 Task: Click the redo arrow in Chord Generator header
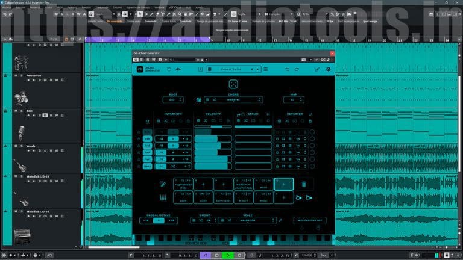click(x=297, y=69)
